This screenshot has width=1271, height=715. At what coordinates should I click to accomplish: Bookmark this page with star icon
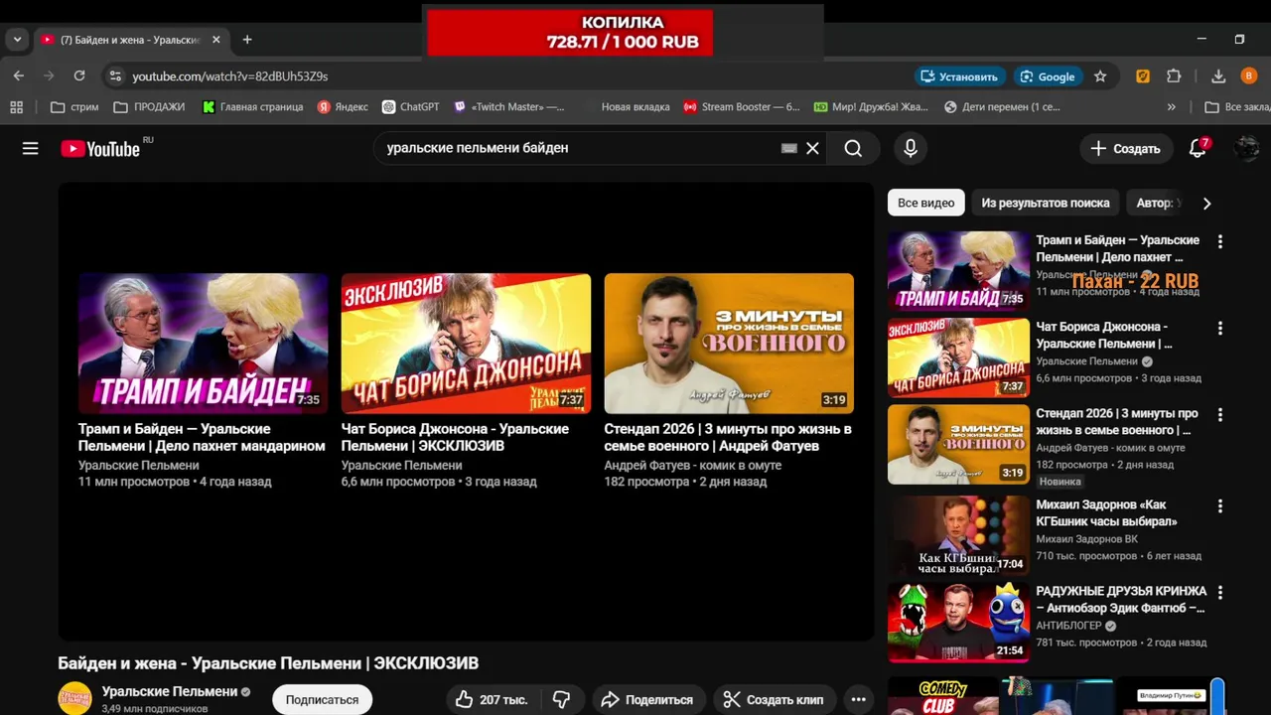point(1100,76)
